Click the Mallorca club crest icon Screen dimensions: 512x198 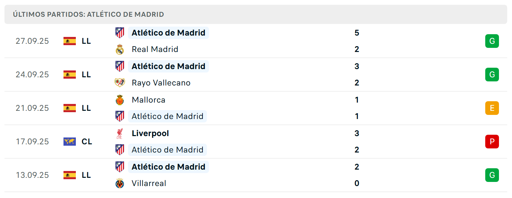click(x=119, y=100)
